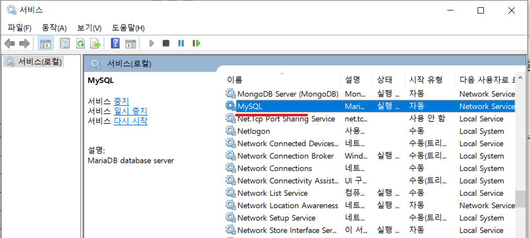Select 서비스(로컬) in the left tree
530x238 pixels.
point(33,62)
